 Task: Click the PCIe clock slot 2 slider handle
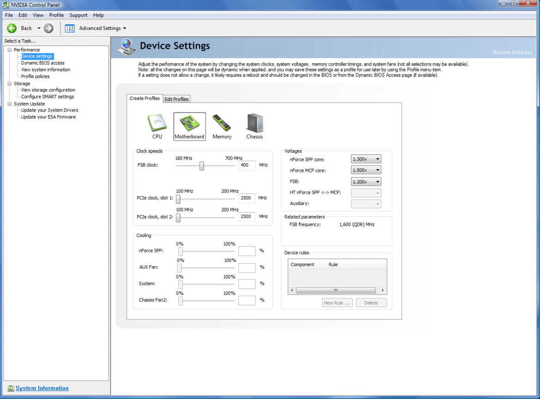178,218
